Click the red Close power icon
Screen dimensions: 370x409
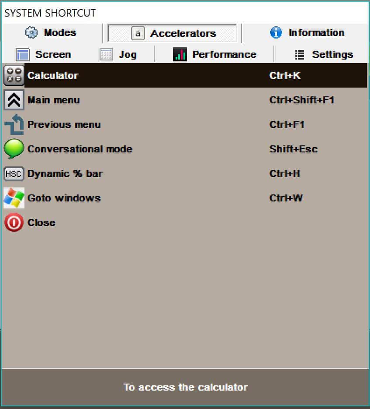[x=14, y=222]
